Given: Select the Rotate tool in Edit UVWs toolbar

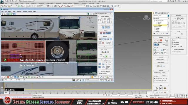Looking at the screenshot, I should click(x=5, y=14).
